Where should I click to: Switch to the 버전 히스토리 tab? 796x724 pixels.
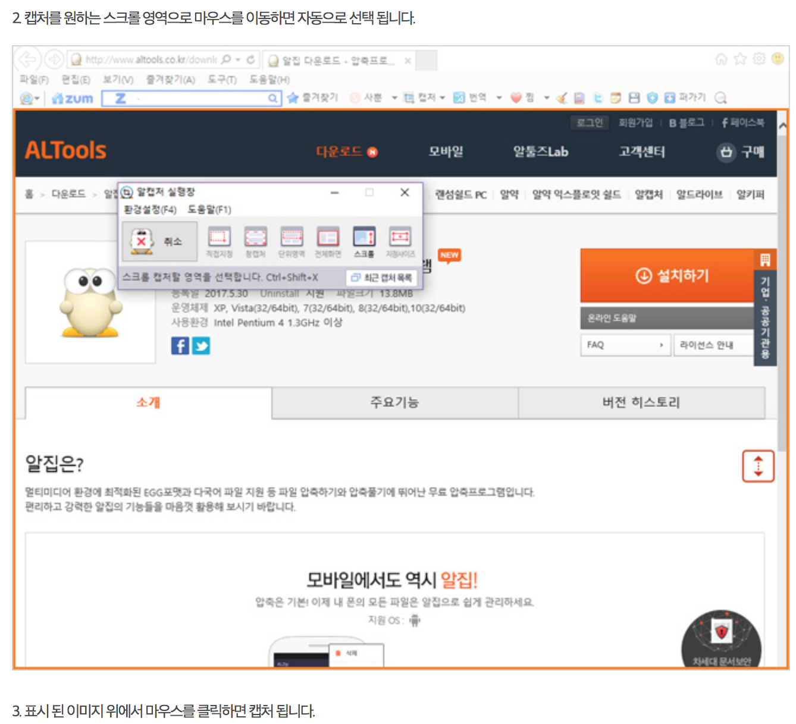pos(641,402)
